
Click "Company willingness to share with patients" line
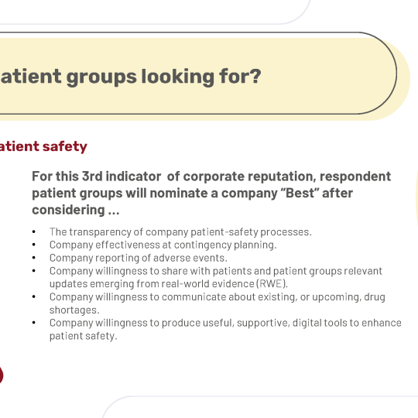[216, 271]
